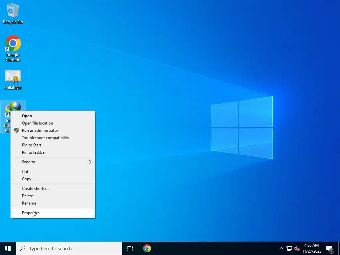Select the Google Chrome desktop shortcut
Screen dimensions: 340x255
[13, 48]
